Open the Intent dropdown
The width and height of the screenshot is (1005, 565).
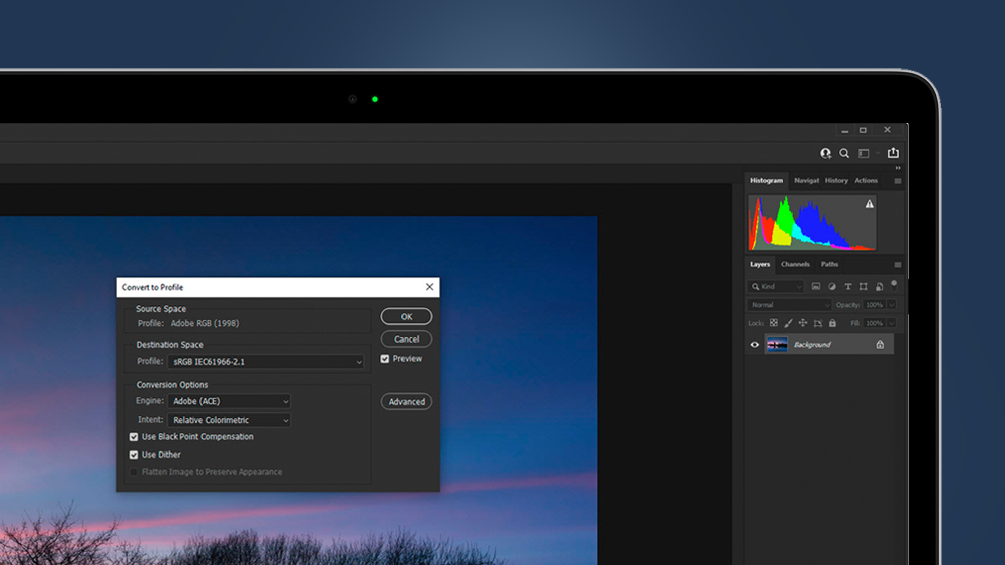click(286, 420)
